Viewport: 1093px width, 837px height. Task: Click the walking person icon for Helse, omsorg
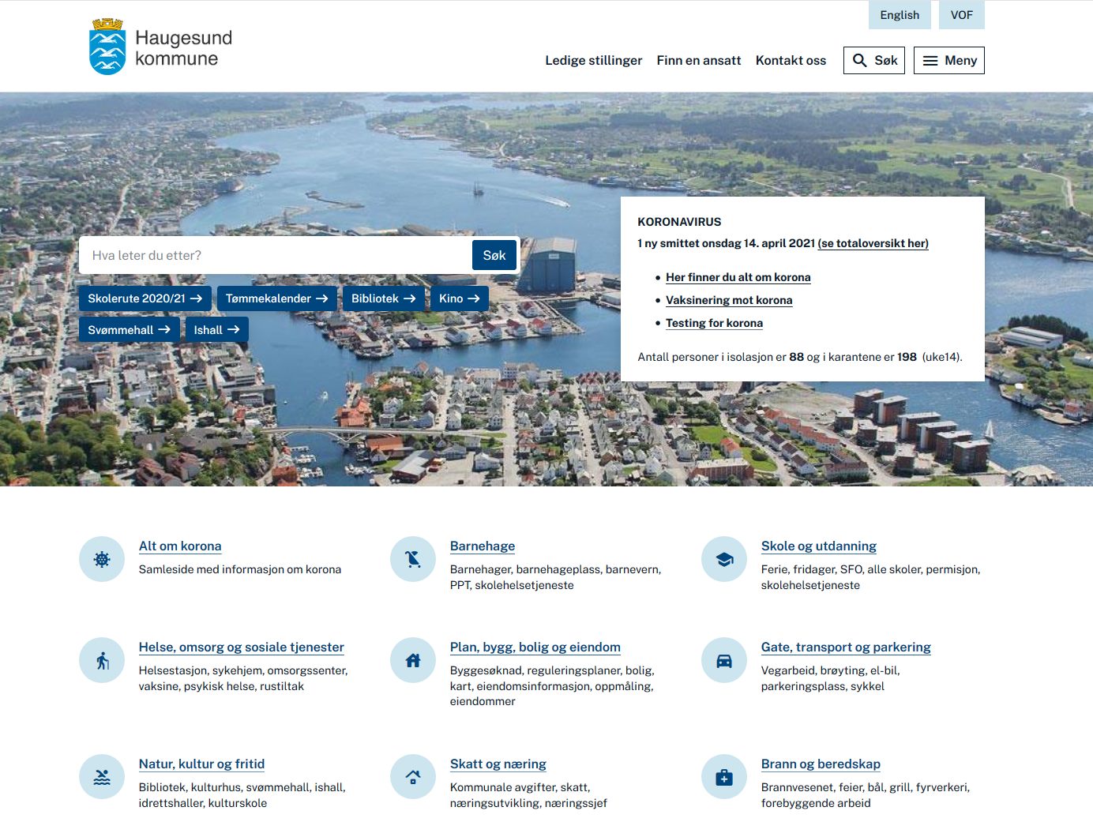(102, 660)
